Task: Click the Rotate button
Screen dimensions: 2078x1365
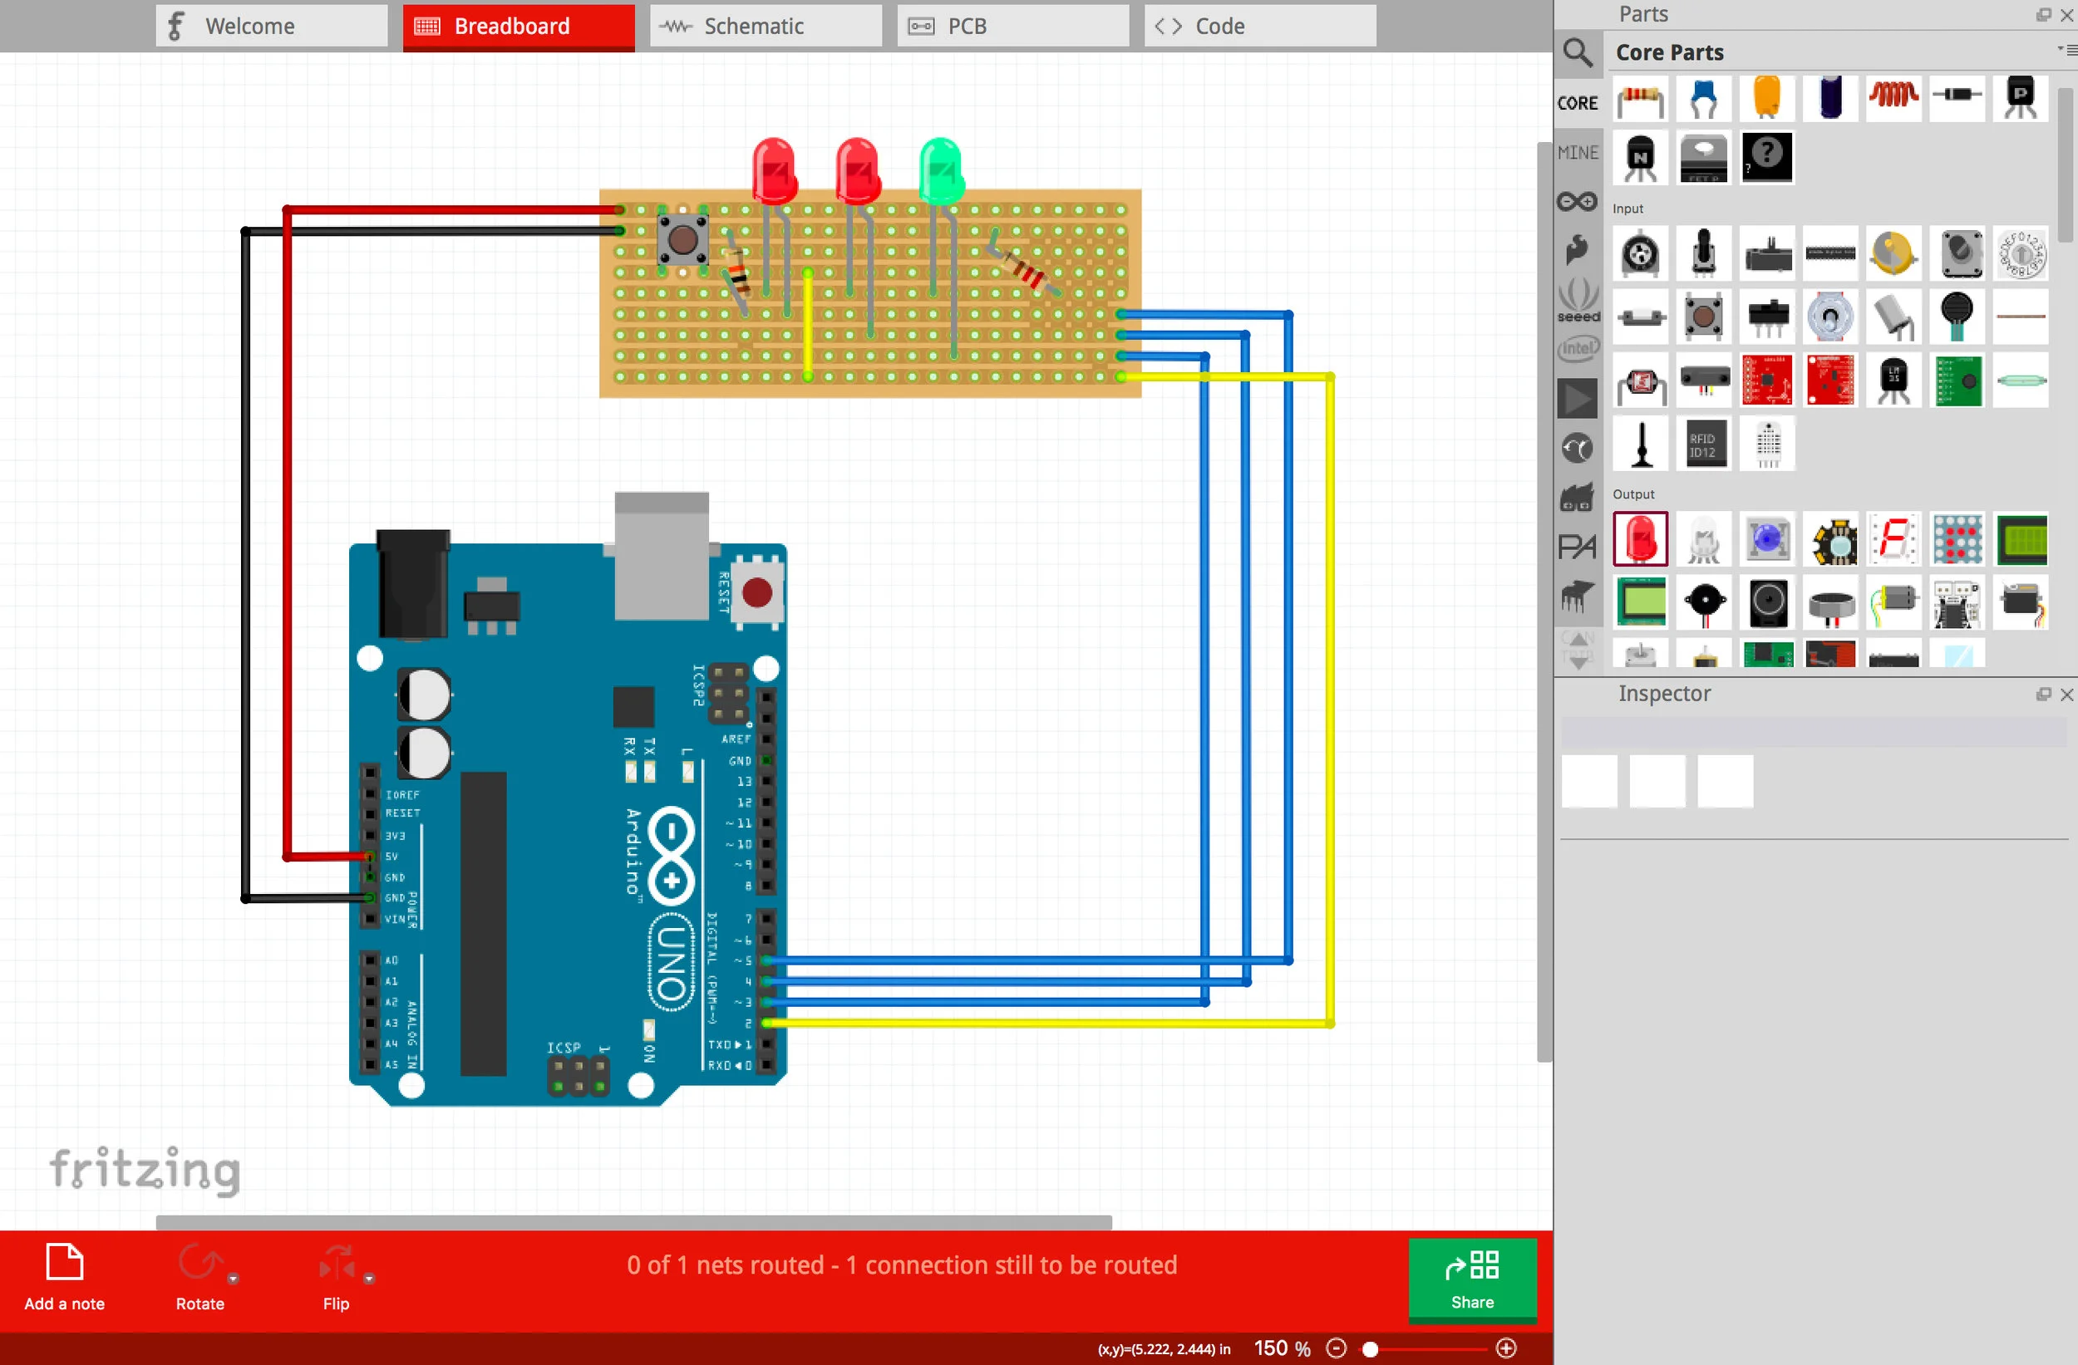Action: click(x=200, y=1279)
